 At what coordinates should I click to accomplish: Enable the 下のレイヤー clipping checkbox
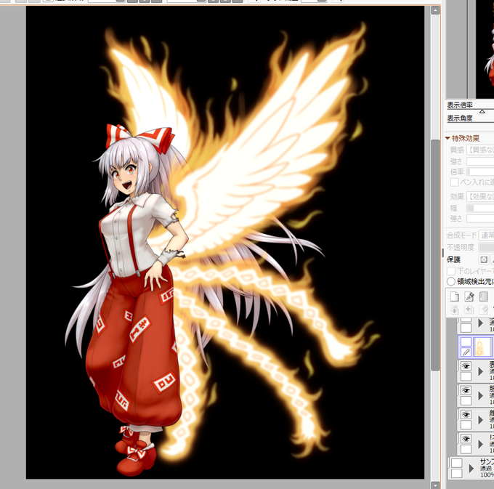[451, 271]
